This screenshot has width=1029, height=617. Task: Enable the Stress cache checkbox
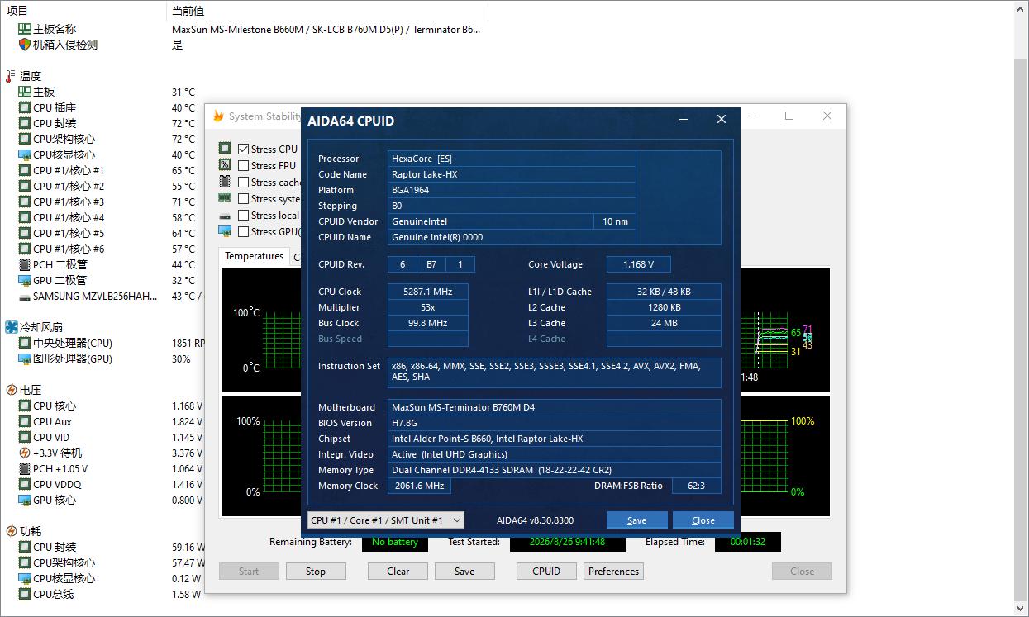pyautogui.click(x=243, y=182)
